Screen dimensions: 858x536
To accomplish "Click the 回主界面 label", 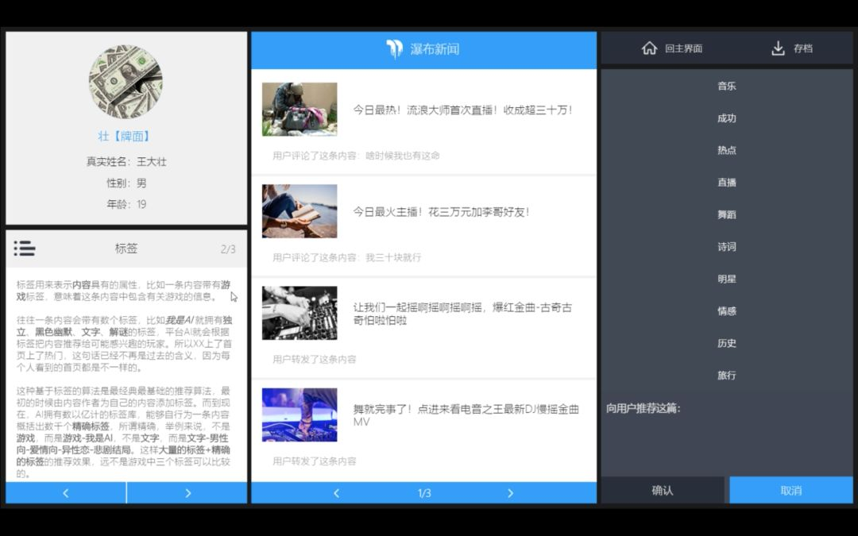I will [x=683, y=48].
